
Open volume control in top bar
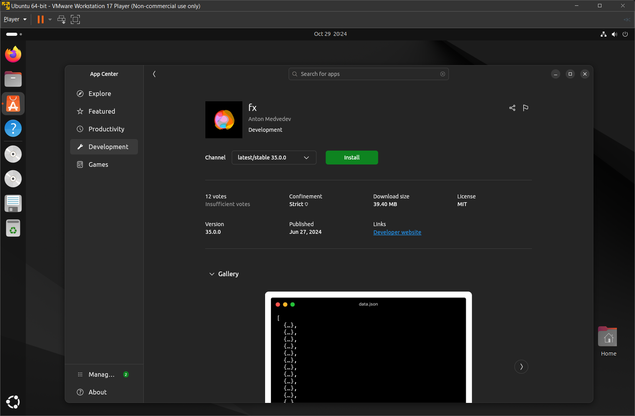[x=614, y=34]
